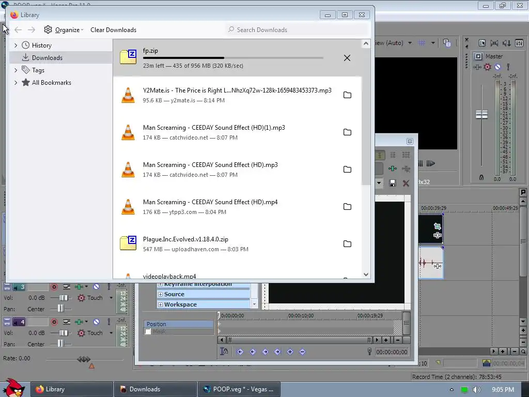Expand the All Bookmarks tree item
The image size is (529, 397).
tap(15, 83)
